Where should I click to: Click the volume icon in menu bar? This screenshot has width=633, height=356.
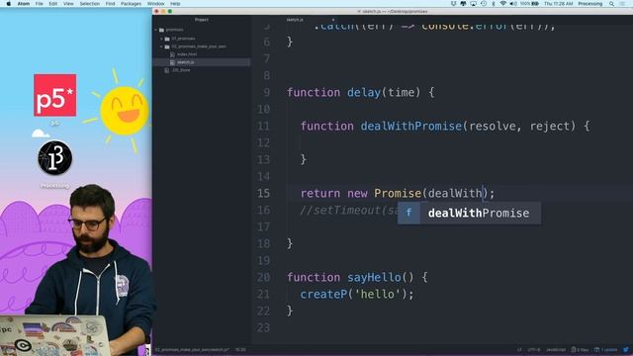[x=513, y=4]
